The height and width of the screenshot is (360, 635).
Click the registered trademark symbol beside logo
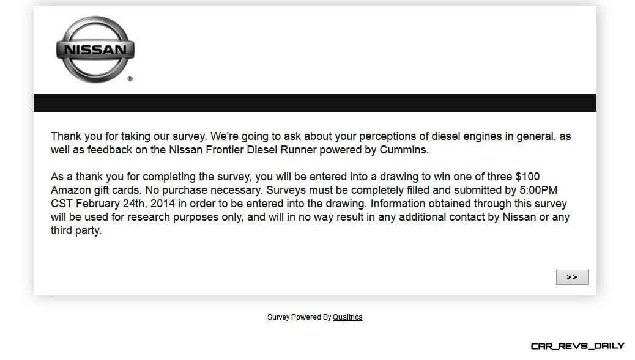pyautogui.click(x=130, y=79)
